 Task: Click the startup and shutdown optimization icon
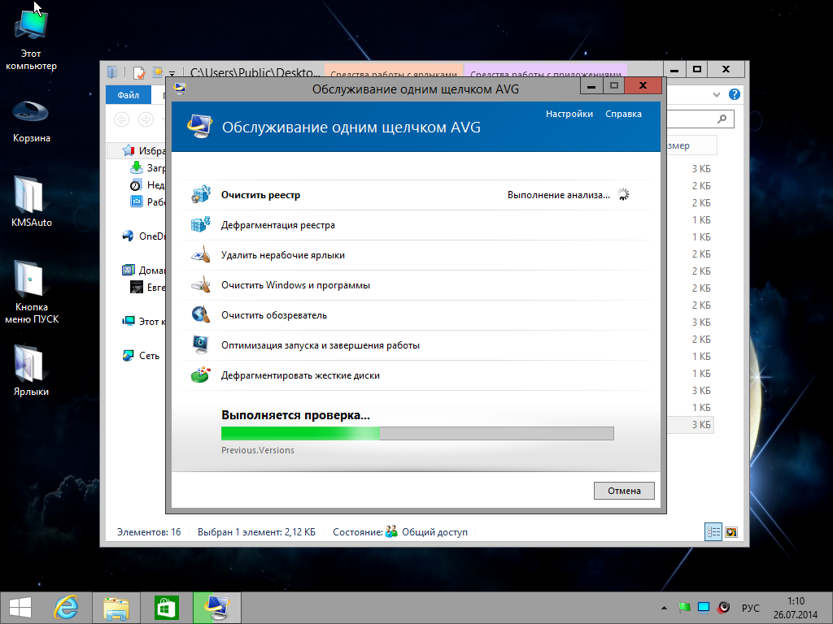pos(200,344)
